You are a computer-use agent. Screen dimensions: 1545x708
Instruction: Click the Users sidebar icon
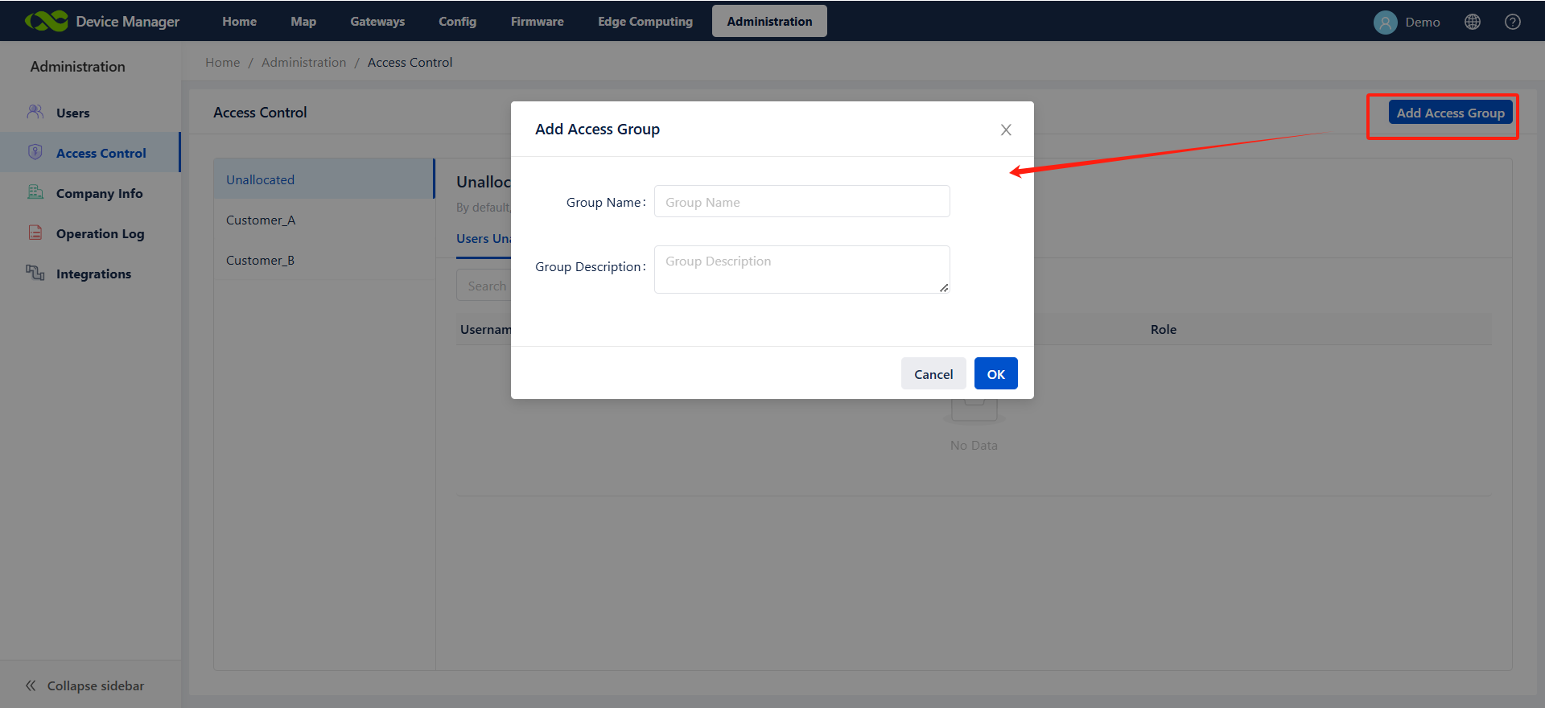click(35, 112)
